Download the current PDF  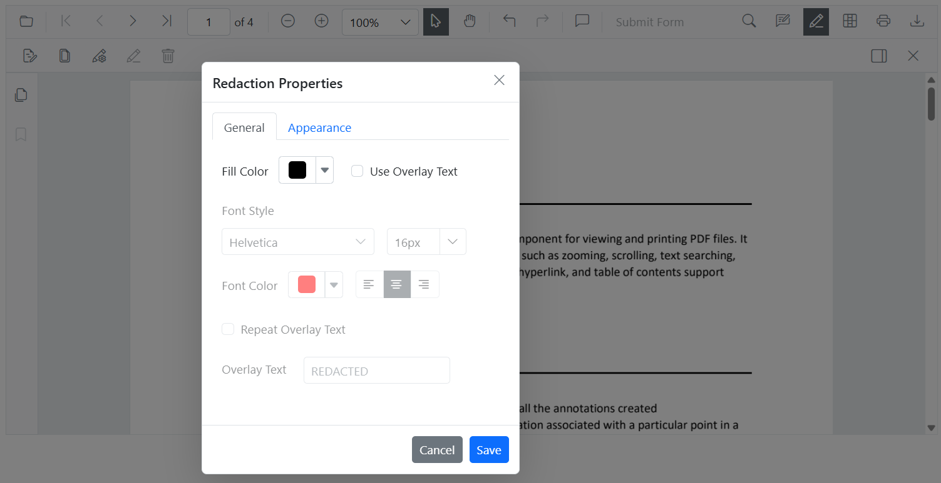917,21
